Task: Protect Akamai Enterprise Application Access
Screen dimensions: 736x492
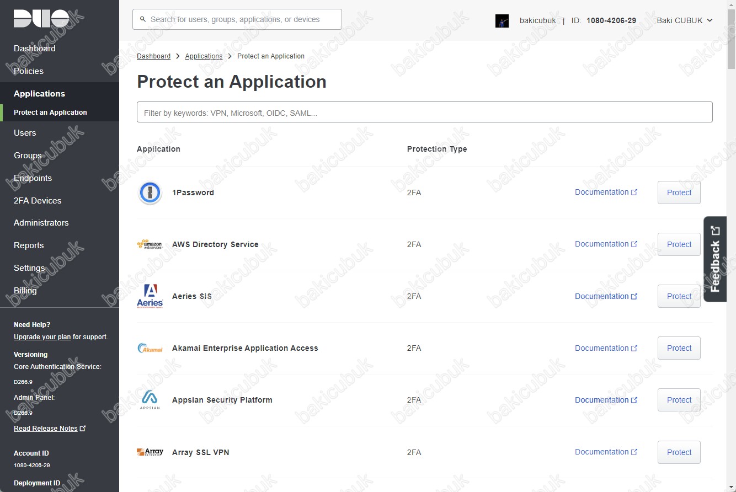Action: pyautogui.click(x=679, y=348)
